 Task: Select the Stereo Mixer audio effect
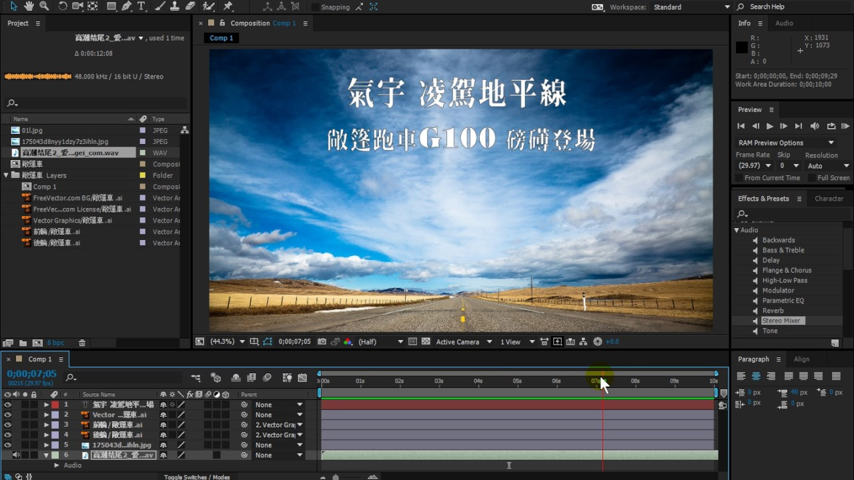tap(782, 321)
